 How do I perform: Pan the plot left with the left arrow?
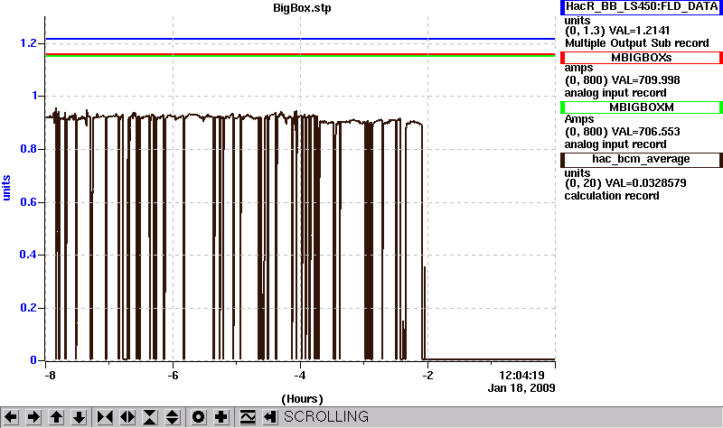(11, 417)
